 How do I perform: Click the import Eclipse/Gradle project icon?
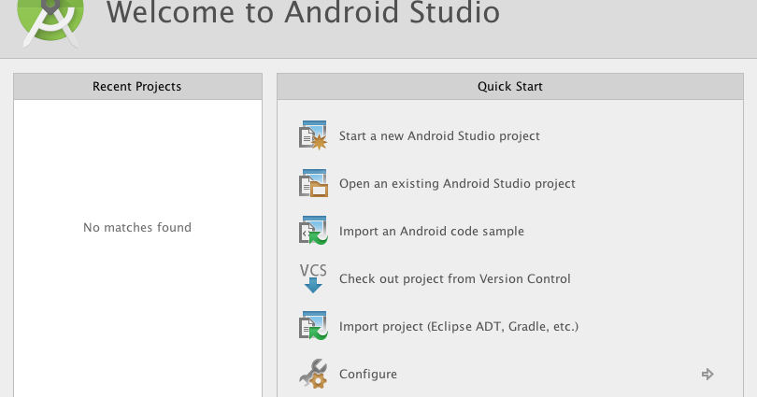coord(313,327)
